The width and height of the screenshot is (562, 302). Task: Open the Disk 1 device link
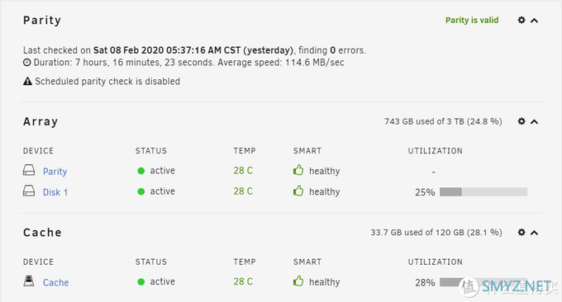[55, 192]
